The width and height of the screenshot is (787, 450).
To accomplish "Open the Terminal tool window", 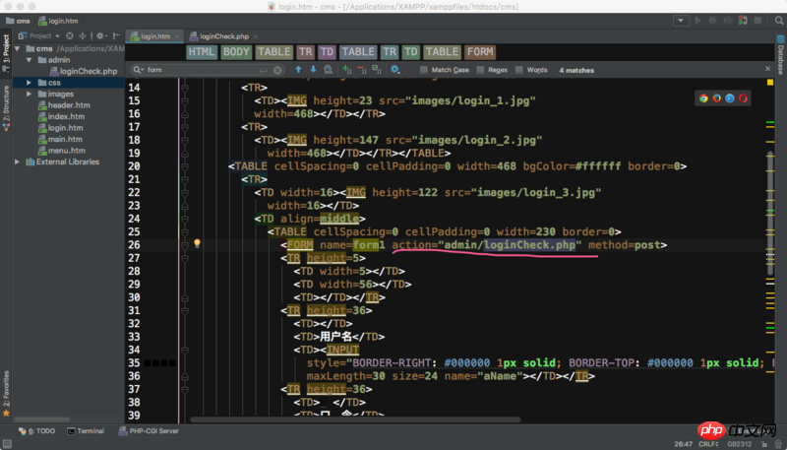I will coord(86,431).
